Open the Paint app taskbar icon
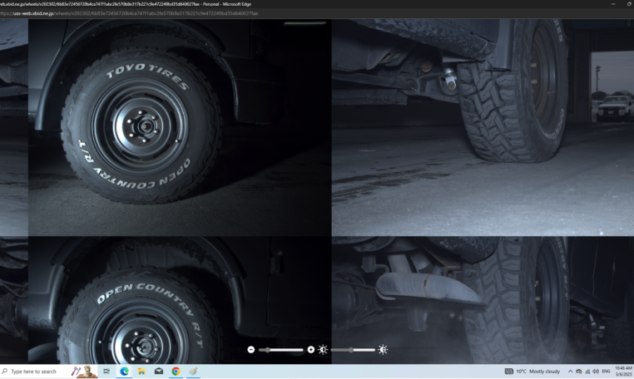Screen dimensions: 634x379 (193, 372)
